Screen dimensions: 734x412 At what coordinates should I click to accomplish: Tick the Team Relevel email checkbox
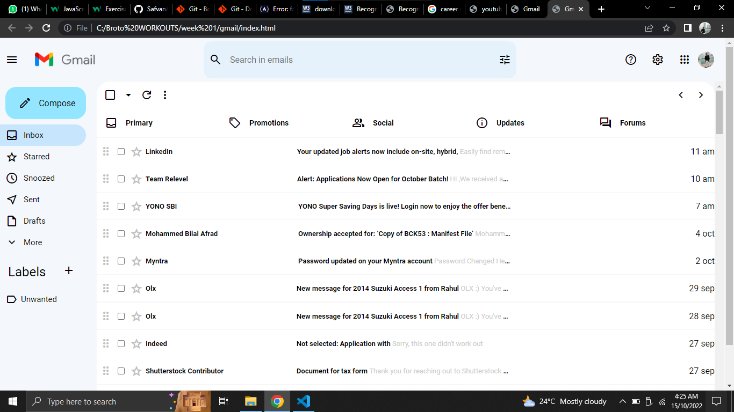[x=121, y=179]
